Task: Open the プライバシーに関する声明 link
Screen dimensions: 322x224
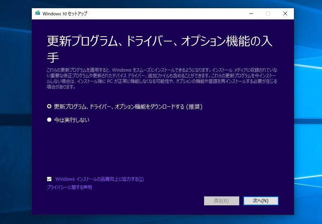Action: (x=69, y=187)
